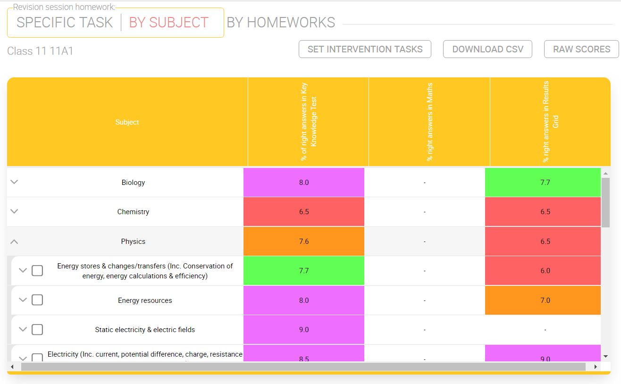This screenshot has height=384, width=621.
Task: Expand the Biology subject row
Action: click(14, 182)
